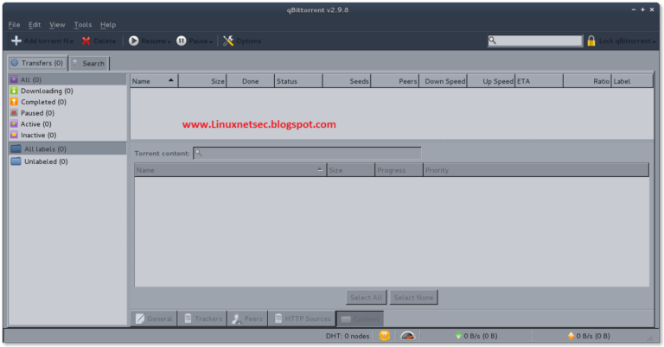The width and height of the screenshot is (664, 347).
Task: Sort by the Down Speed column
Action: coord(444,81)
